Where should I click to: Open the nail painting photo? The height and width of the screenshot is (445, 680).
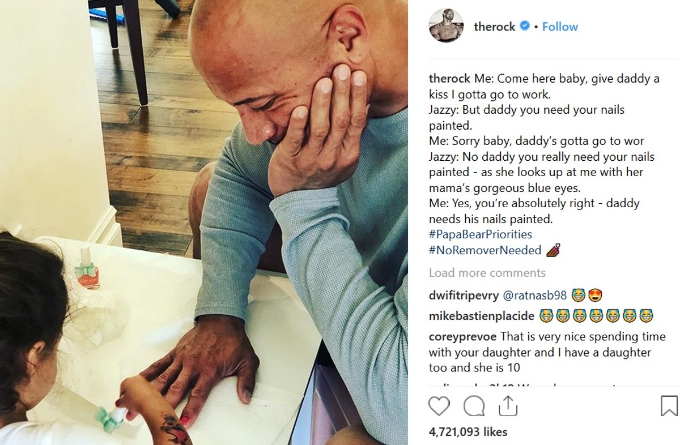(204, 222)
